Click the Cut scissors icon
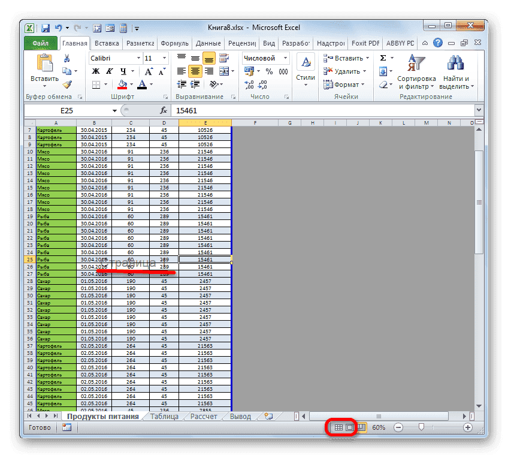 [67, 59]
